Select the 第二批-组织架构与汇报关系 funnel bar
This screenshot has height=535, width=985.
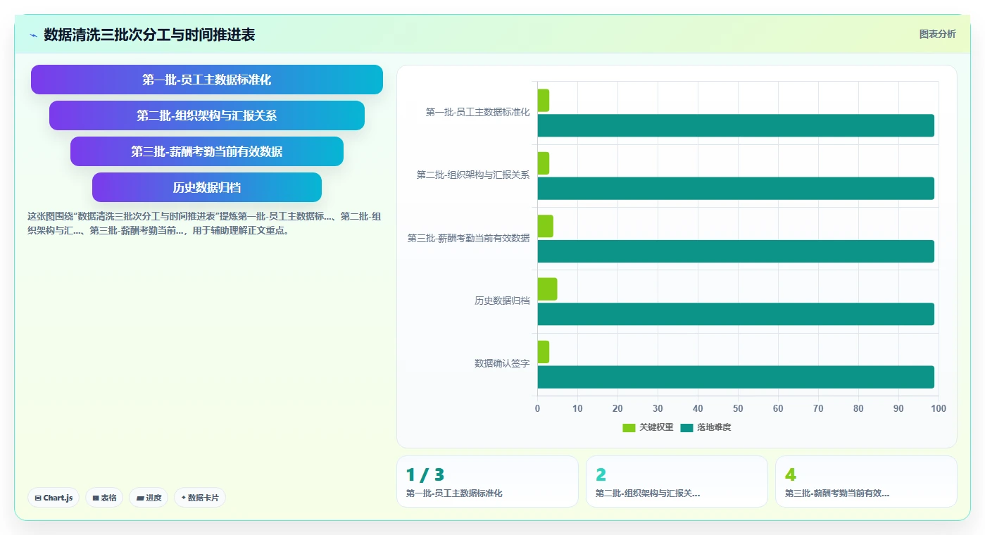207,115
